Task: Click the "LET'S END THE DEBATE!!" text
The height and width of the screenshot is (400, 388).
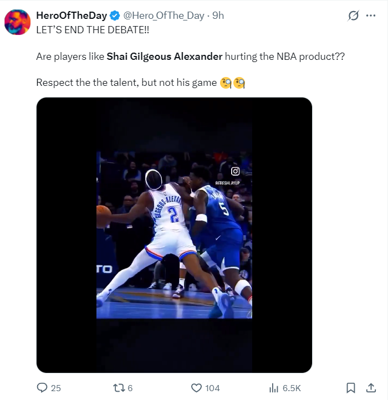Action: (93, 29)
